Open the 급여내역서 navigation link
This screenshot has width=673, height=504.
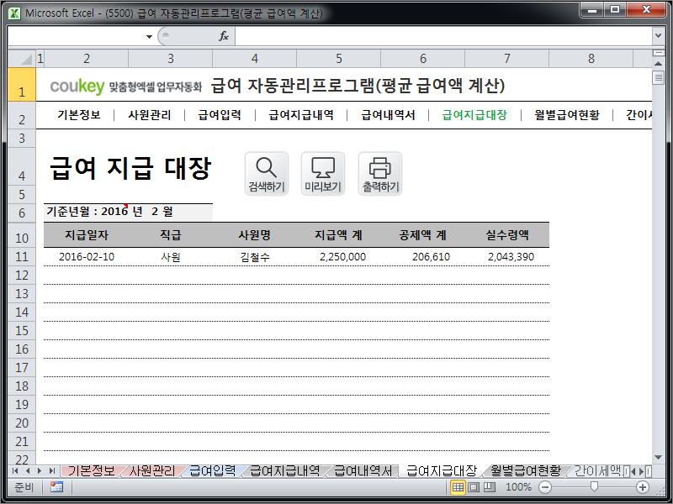388,115
